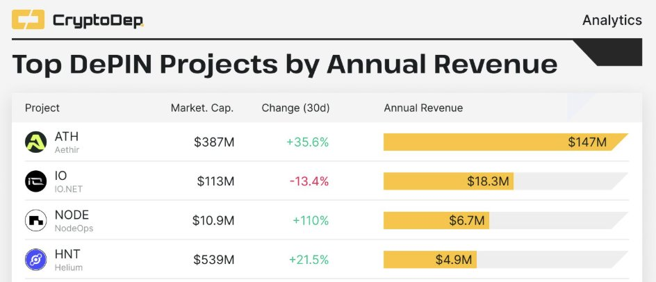This screenshot has height=282, width=656.
Task: Select the $147M Aethir revenue bar
Action: (x=506, y=142)
